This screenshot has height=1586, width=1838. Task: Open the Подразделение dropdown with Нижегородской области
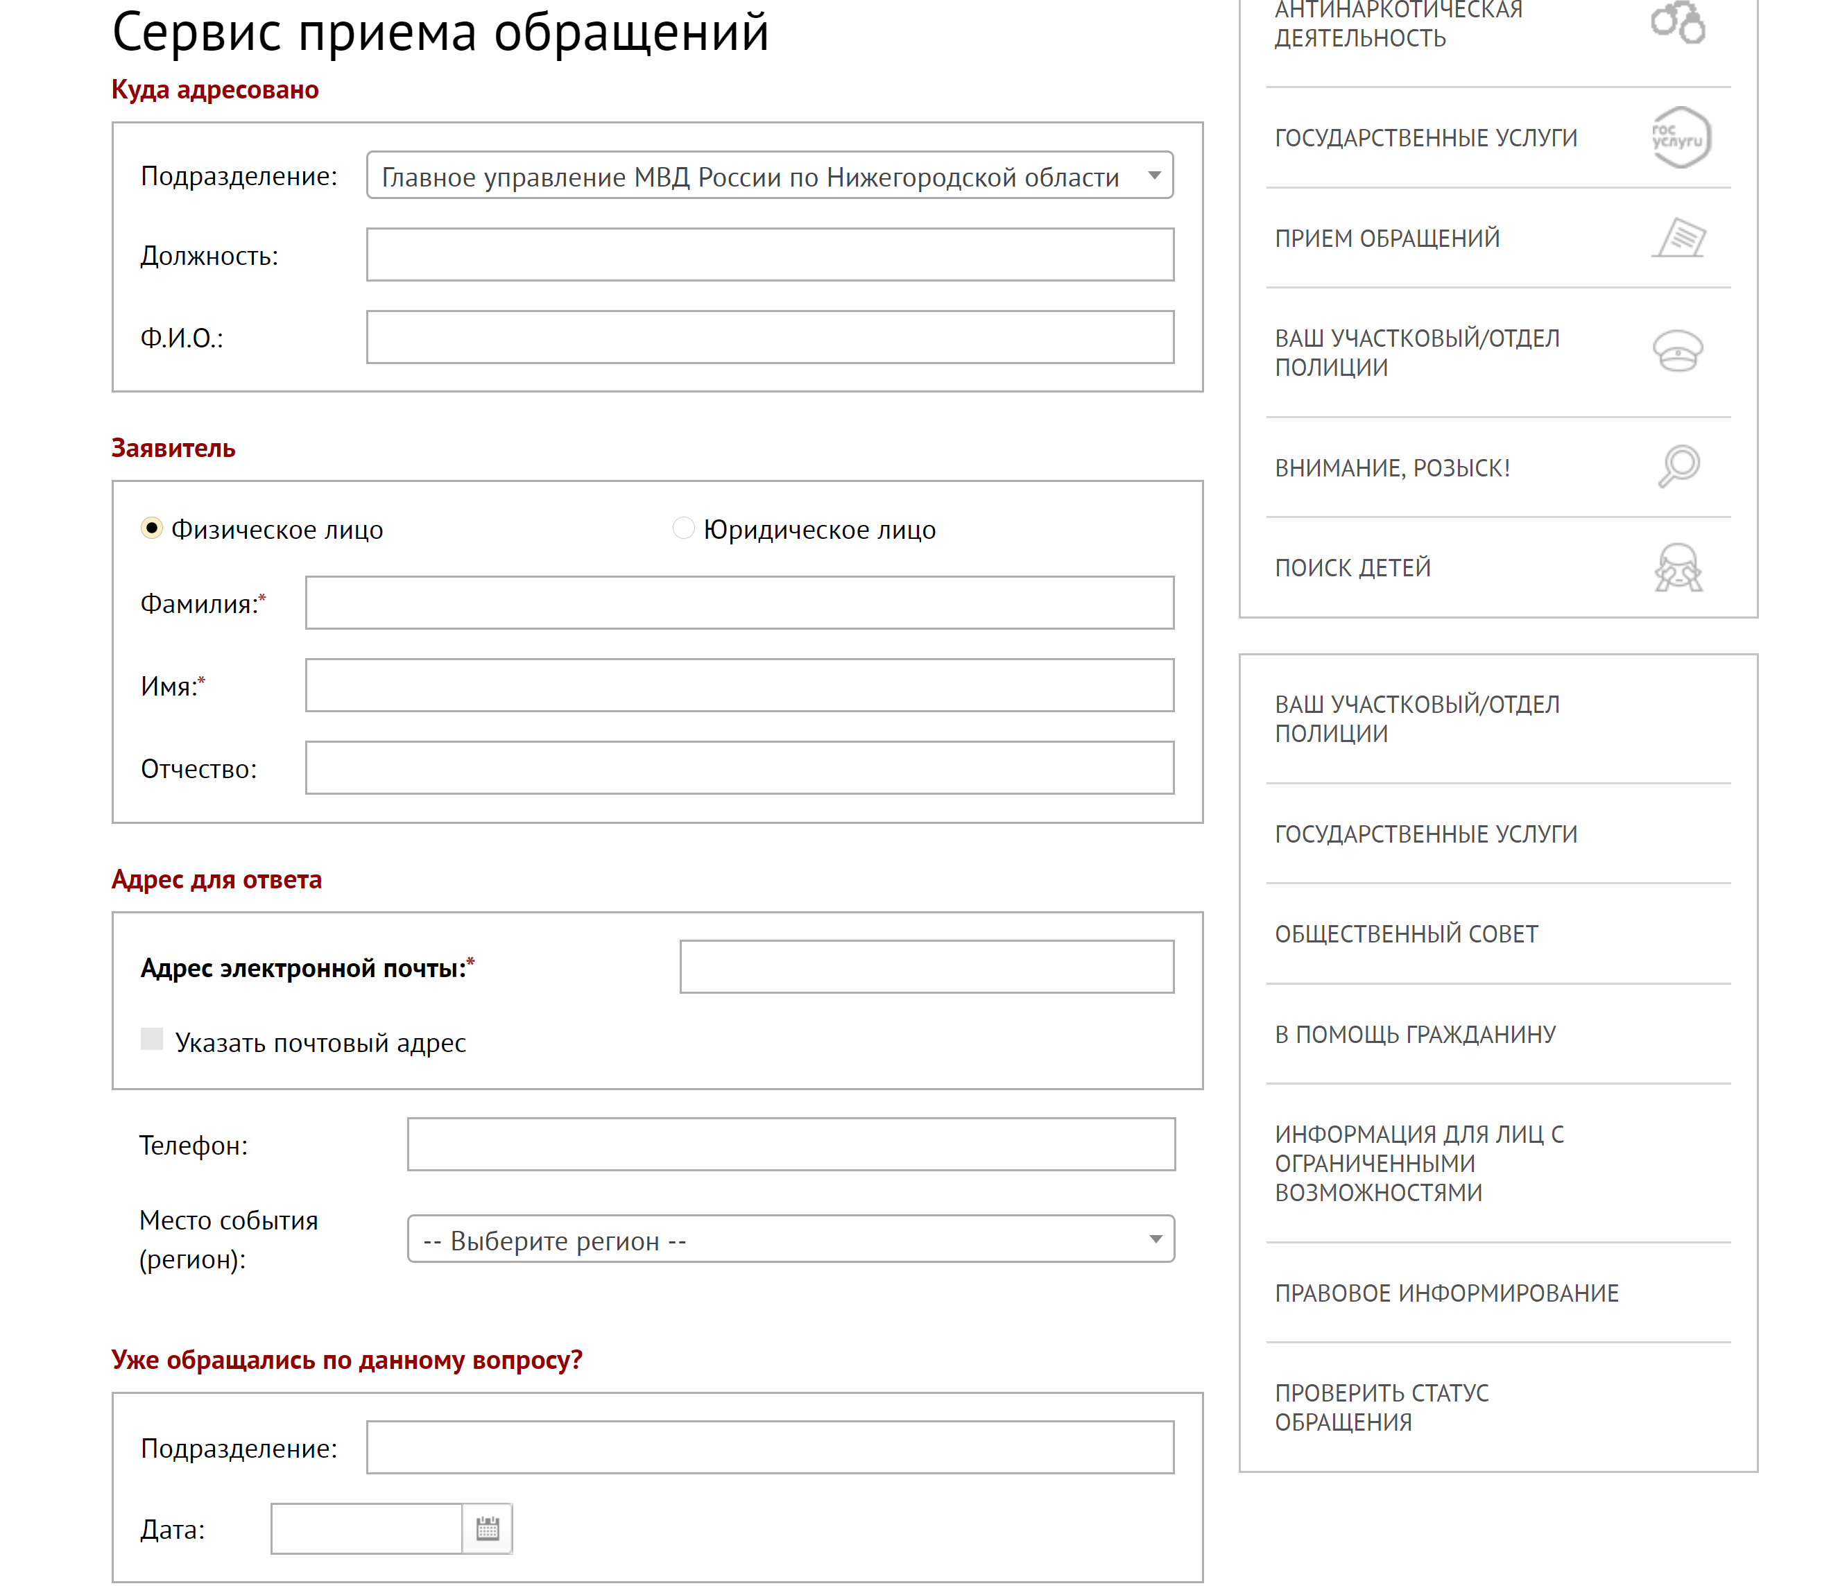770,175
